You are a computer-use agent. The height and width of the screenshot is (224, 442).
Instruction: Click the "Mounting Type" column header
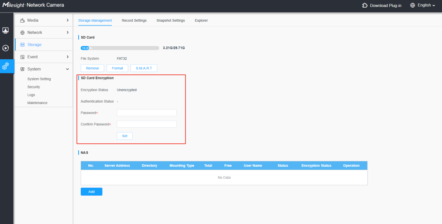[x=182, y=165]
